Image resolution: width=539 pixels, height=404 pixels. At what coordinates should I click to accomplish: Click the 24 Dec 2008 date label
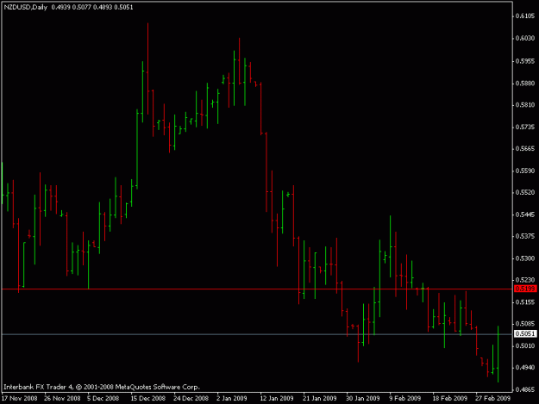coord(191,398)
